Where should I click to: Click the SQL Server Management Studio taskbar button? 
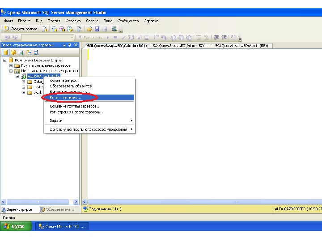(x=62, y=227)
